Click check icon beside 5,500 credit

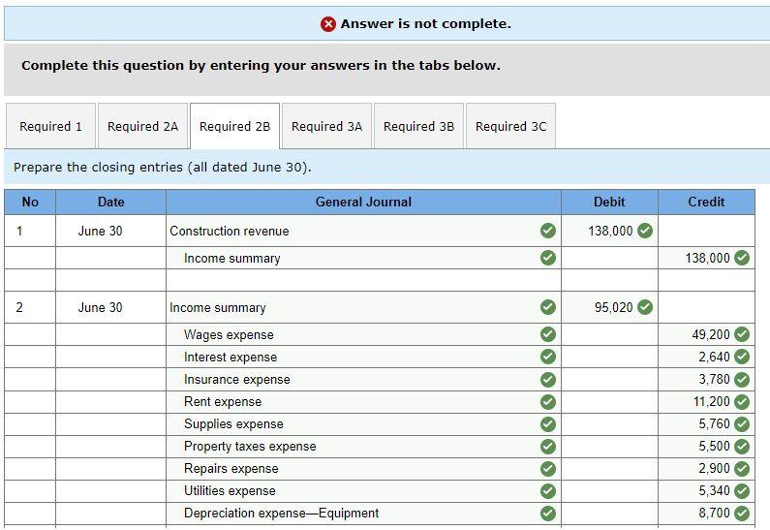pyautogui.click(x=742, y=447)
